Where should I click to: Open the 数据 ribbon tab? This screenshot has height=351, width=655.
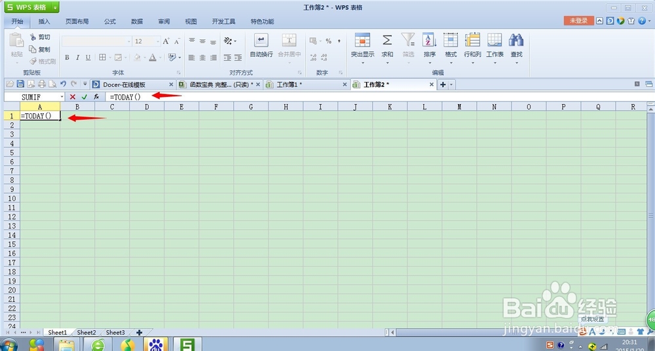pyautogui.click(x=137, y=22)
